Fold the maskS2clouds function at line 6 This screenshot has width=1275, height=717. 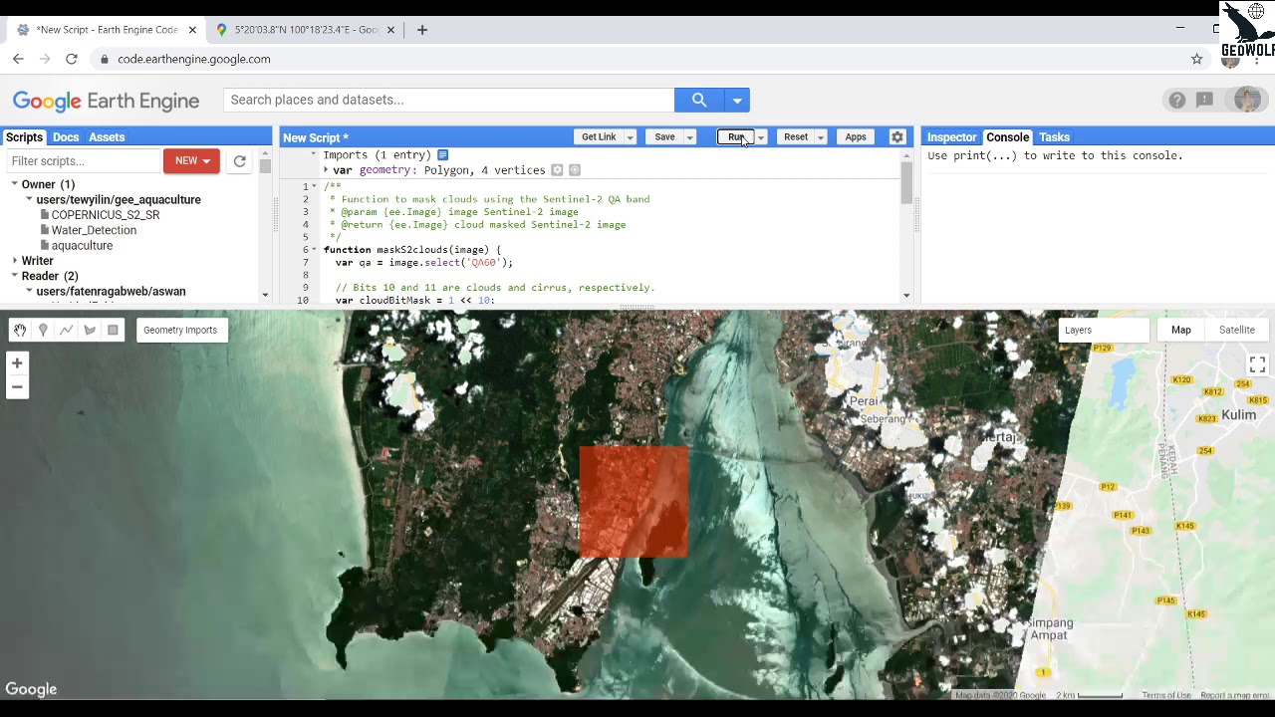[x=314, y=250]
